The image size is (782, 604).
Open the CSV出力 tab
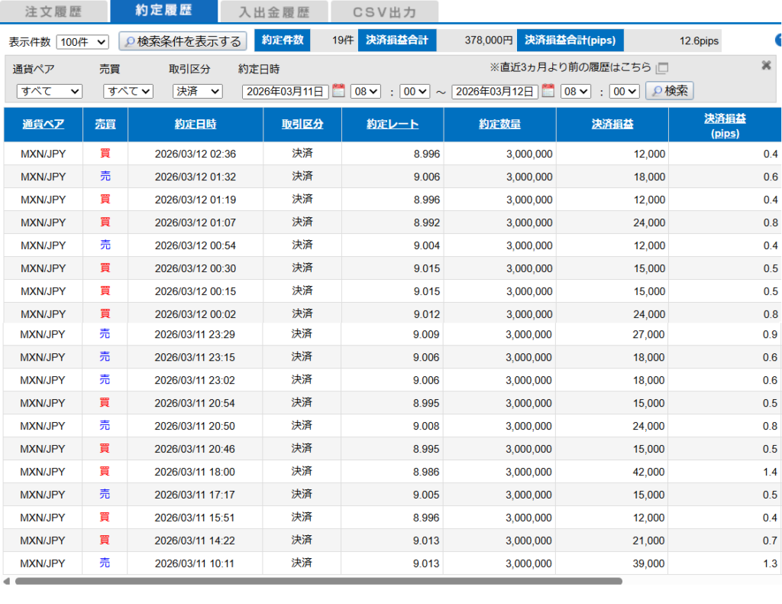coord(385,11)
